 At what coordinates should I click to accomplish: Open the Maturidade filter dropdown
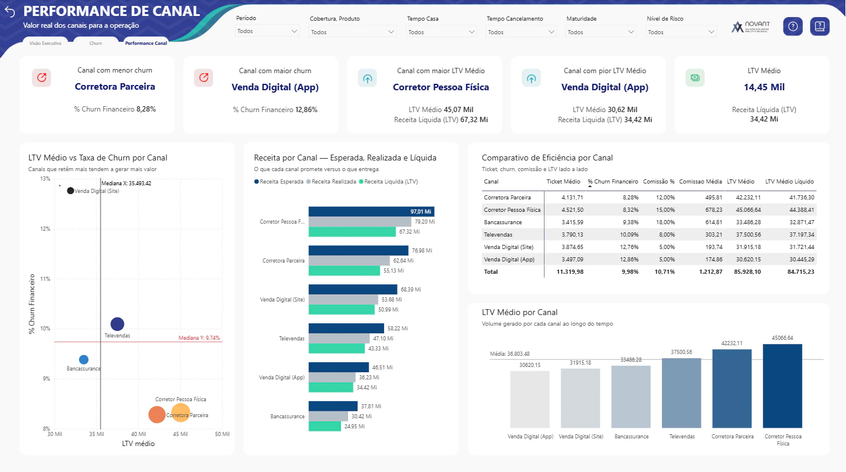(x=601, y=32)
